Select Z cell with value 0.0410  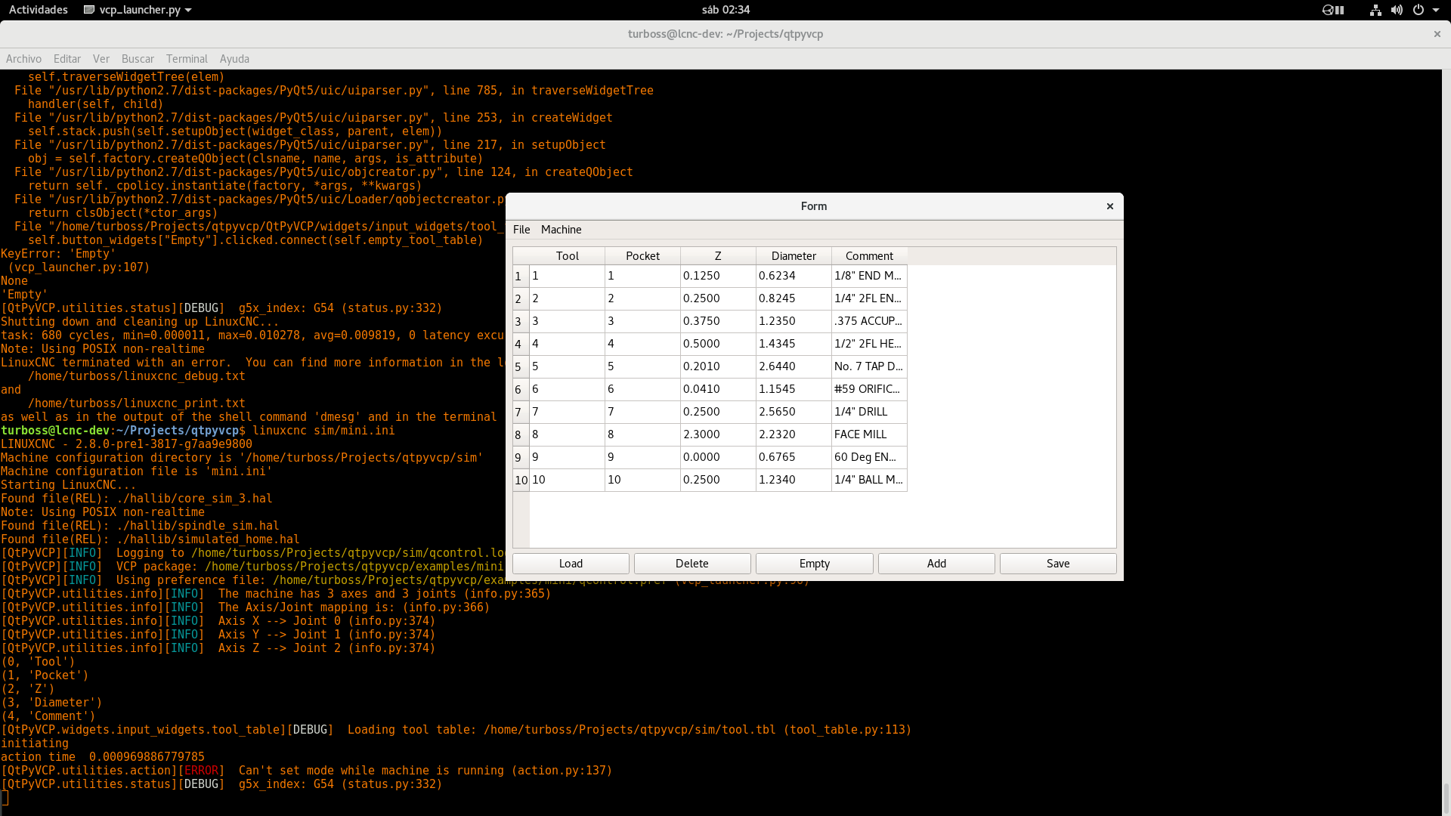[x=718, y=389]
